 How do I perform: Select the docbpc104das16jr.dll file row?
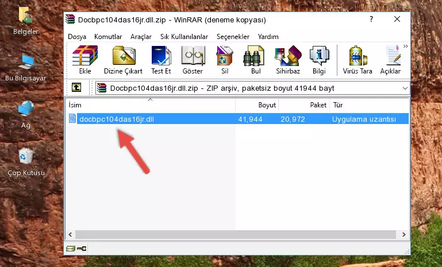[x=237, y=119]
